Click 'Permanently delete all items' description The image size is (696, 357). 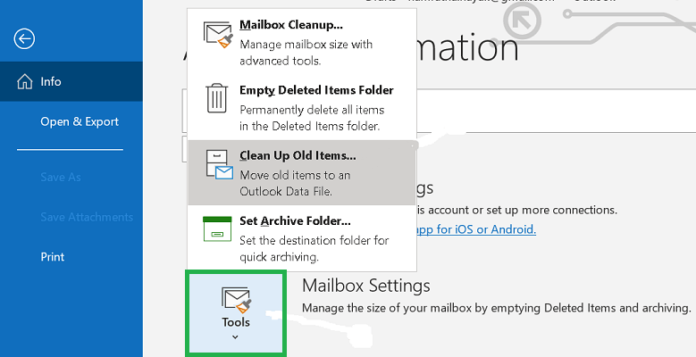coord(312,118)
